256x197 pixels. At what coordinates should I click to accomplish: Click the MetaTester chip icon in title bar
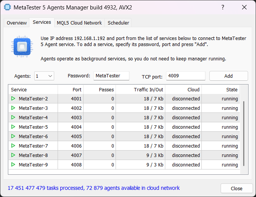8,7
